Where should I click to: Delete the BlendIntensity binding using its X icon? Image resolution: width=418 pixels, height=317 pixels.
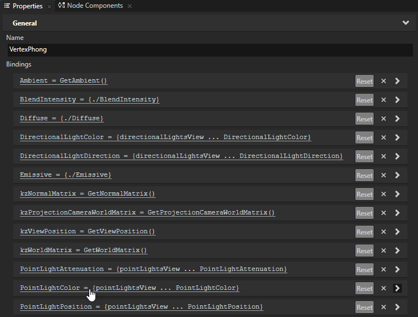pos(383,100)
